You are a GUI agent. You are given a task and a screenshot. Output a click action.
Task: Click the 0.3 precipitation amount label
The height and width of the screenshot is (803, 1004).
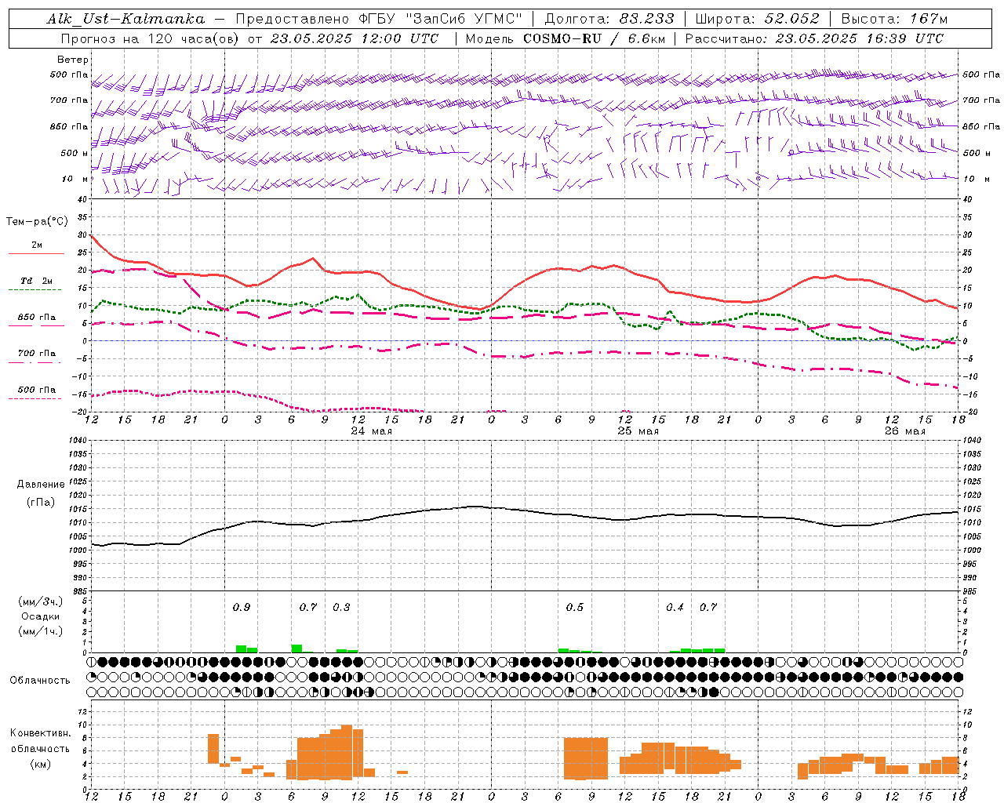341,607
